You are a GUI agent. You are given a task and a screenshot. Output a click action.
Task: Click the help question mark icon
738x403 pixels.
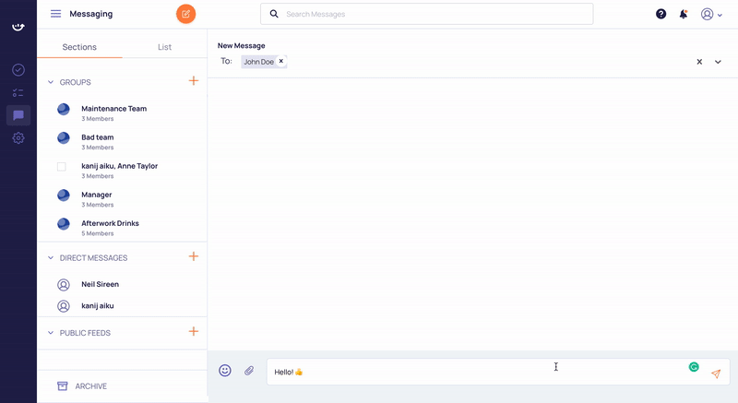(661, 14)
